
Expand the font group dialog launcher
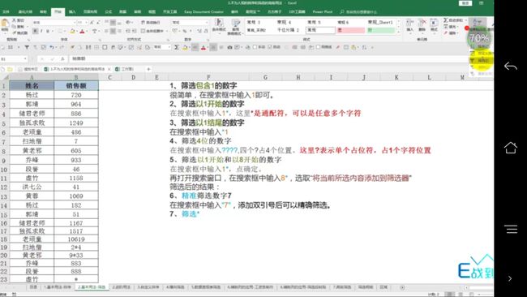coord(100,39)
